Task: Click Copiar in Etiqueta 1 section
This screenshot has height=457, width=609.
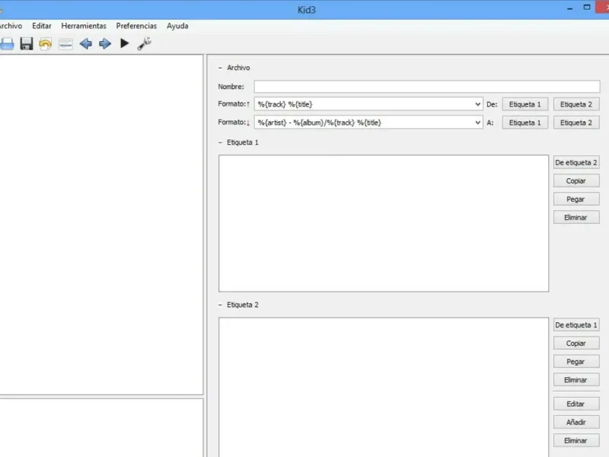Action: (576, 181)
